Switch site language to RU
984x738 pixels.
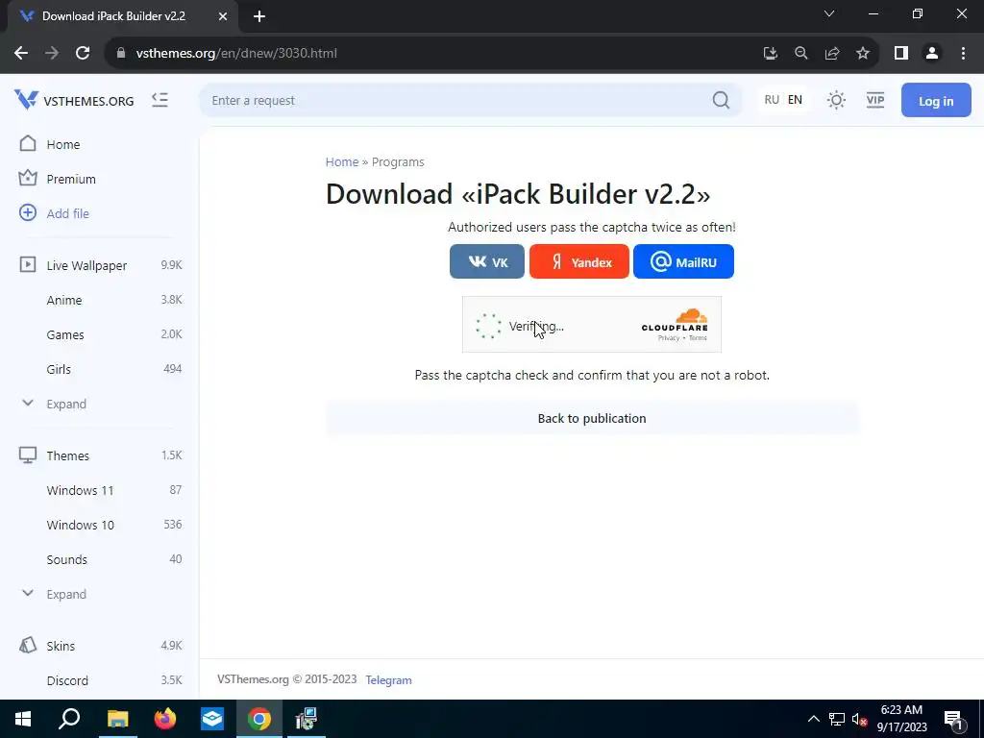pos(772,100)
